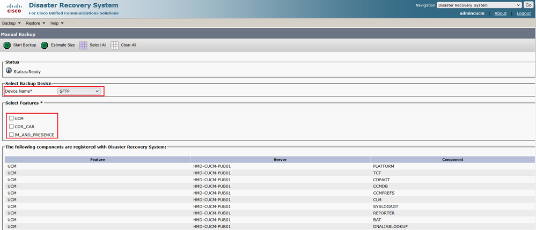The width and height of the screenshot is (536, 230).
Task: Select the SYSLOGAGT component cell
Action: [x=386, y=206]
